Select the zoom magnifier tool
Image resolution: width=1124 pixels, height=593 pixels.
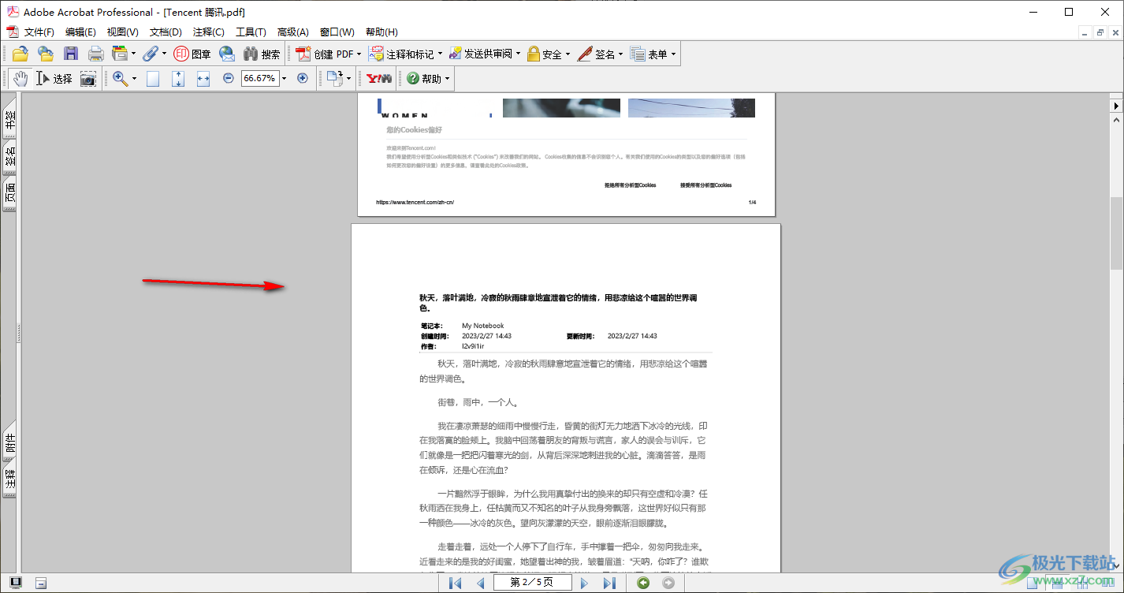[x=121, y=78]
